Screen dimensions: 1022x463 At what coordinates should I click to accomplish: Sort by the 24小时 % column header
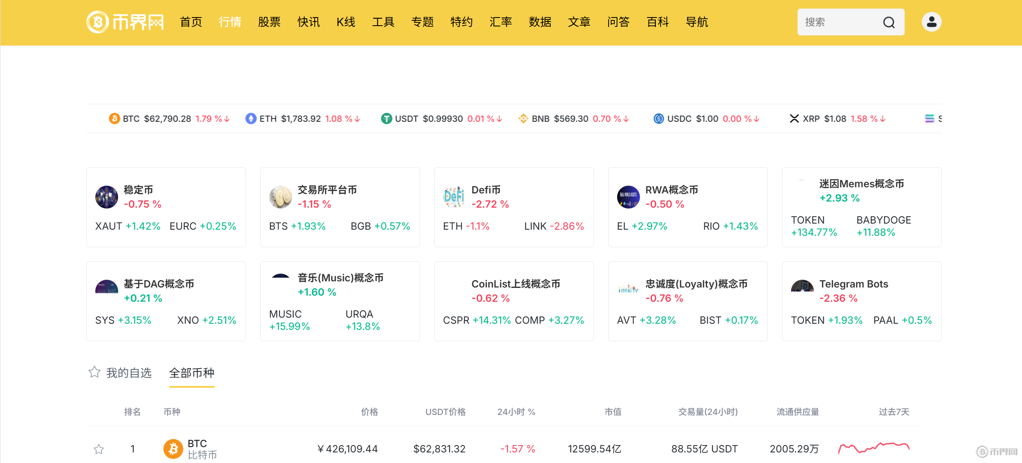click(516, 412)
